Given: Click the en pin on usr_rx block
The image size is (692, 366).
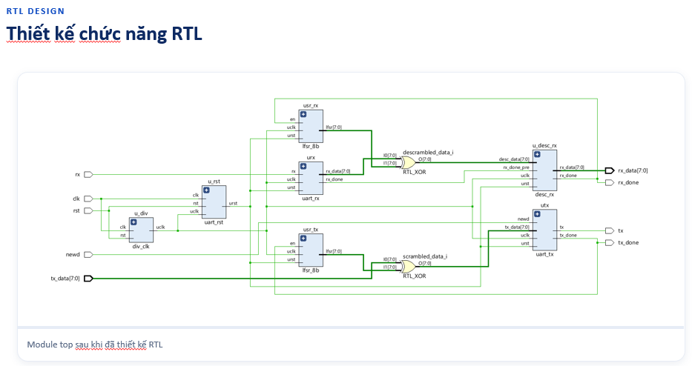Looking at the screenshot, I should (292, 119).
